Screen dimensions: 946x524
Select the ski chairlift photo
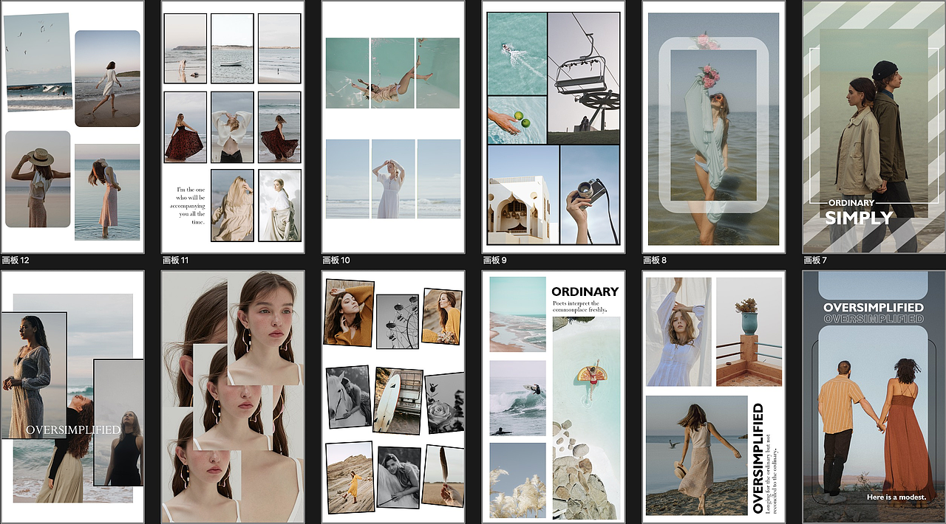click(x=583, y=77)
